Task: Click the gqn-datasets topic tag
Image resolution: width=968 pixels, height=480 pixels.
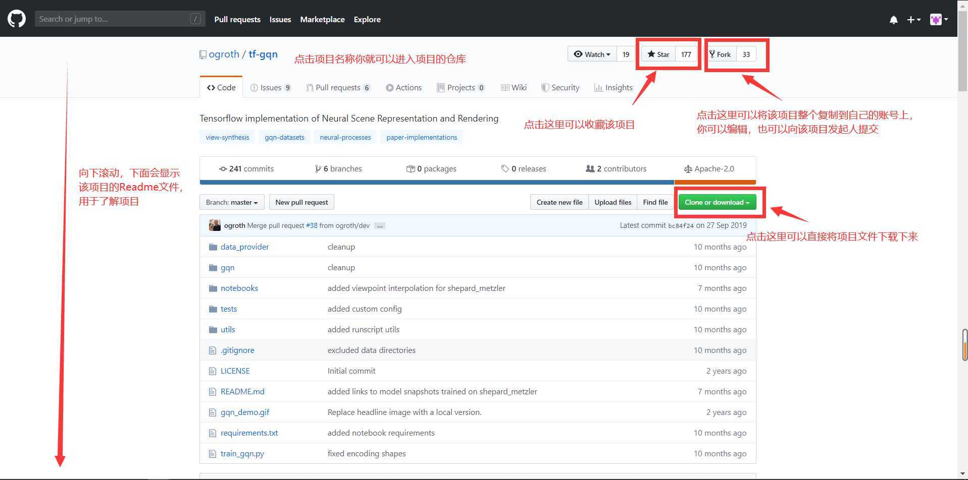Action: click(x=284, y=137)
